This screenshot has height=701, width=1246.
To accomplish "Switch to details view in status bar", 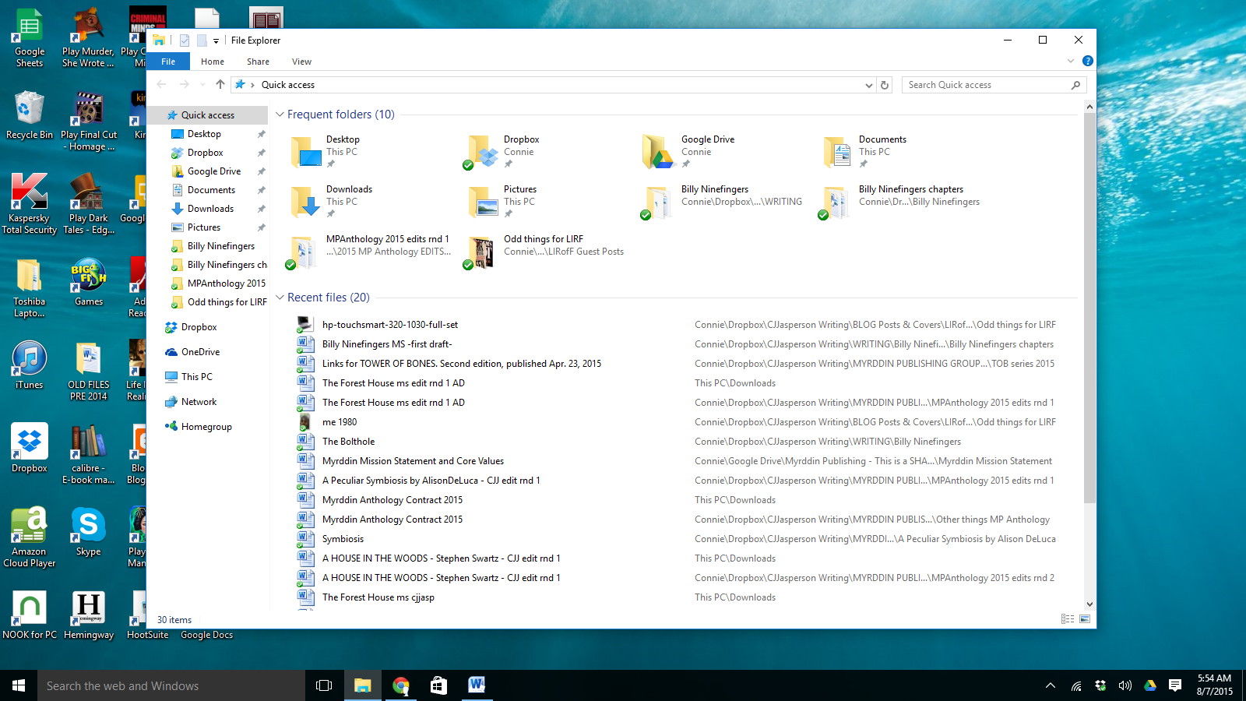I will [1068, 619].
